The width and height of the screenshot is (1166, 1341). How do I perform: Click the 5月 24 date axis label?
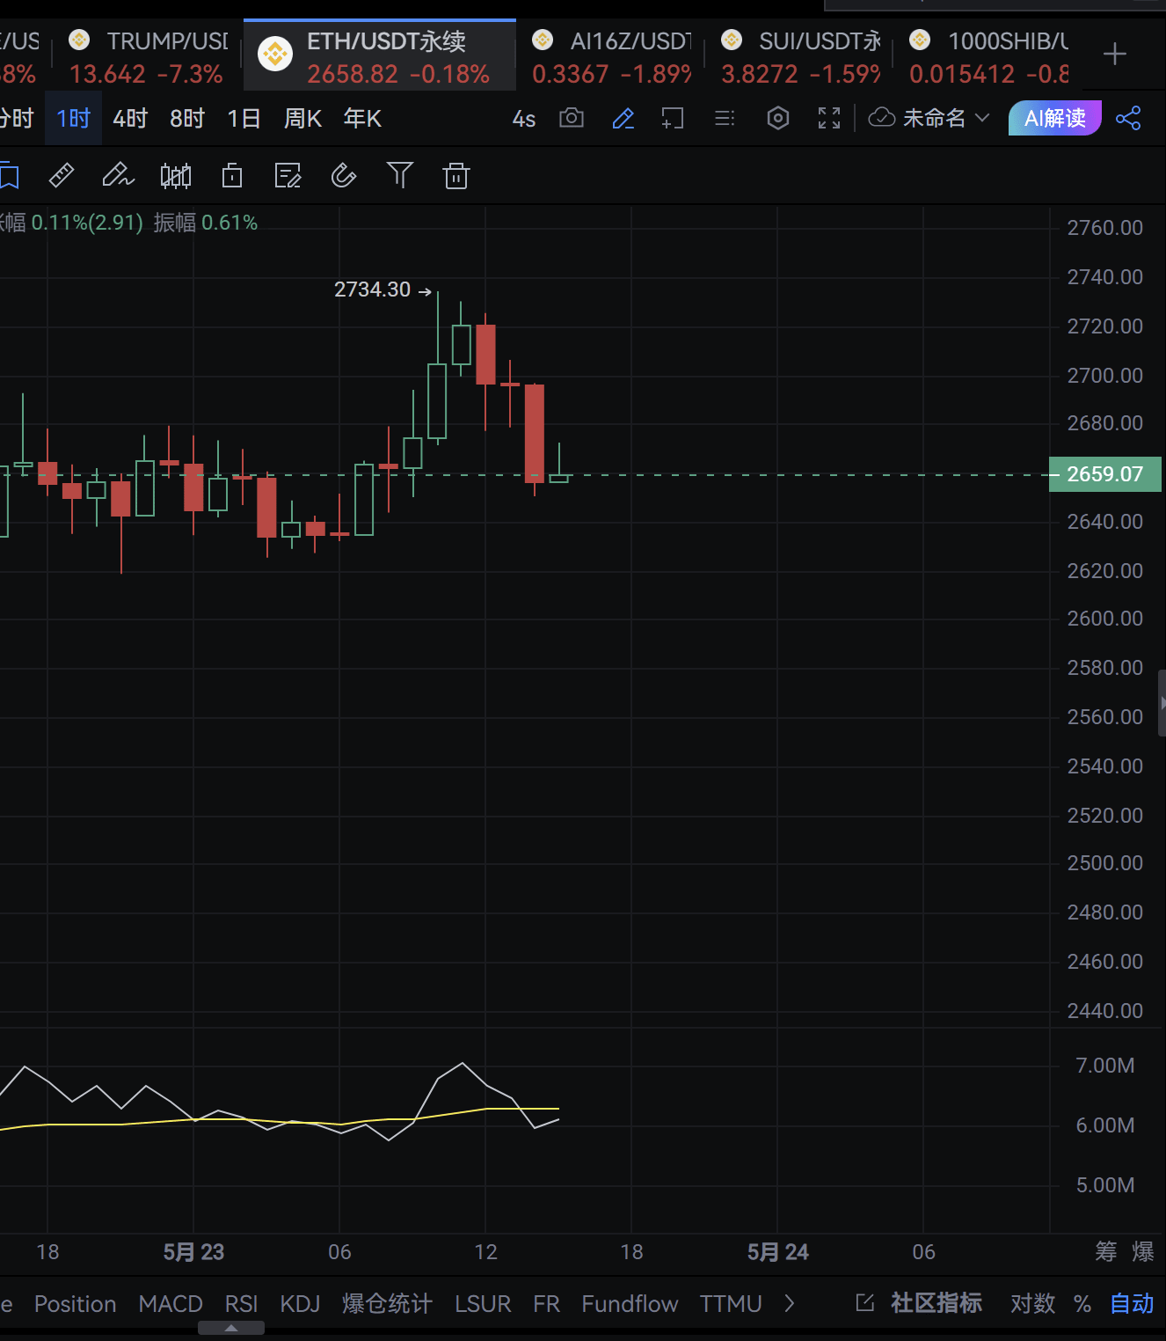pos(778,1252)
